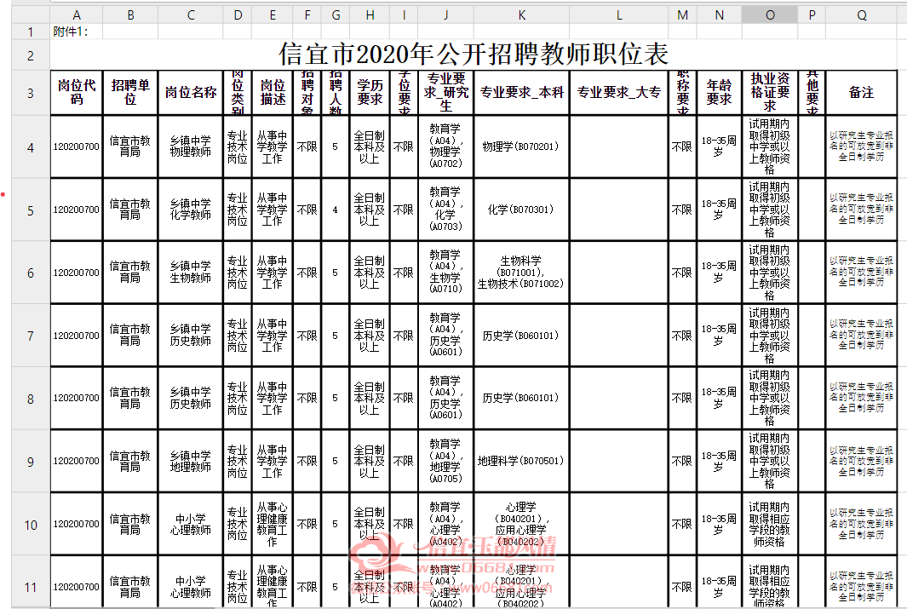Select the 全日制本科及以上 cell in row 6
Screen dimensions: 907x609
370,273
